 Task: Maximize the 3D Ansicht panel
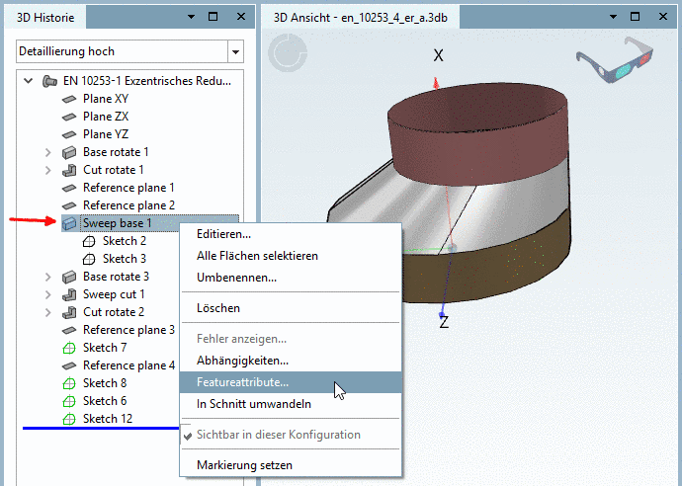click(x=635, y=17)
